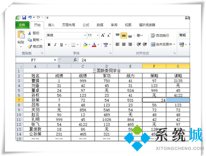Open the Excel application icon menu
This screenshot has height=156, width=206.
(x=17, y=18)
